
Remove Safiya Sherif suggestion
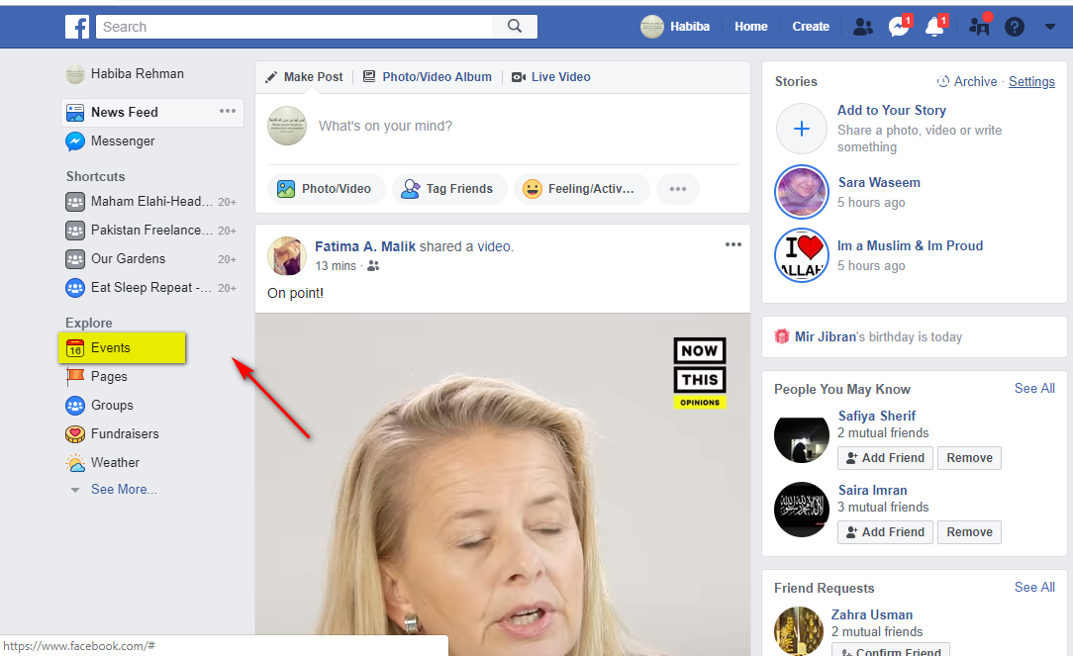tap(970, 458)
